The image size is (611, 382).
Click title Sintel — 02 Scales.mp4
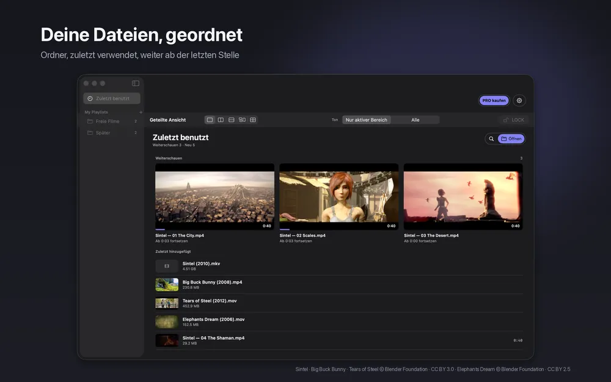(x=302, y=235)
